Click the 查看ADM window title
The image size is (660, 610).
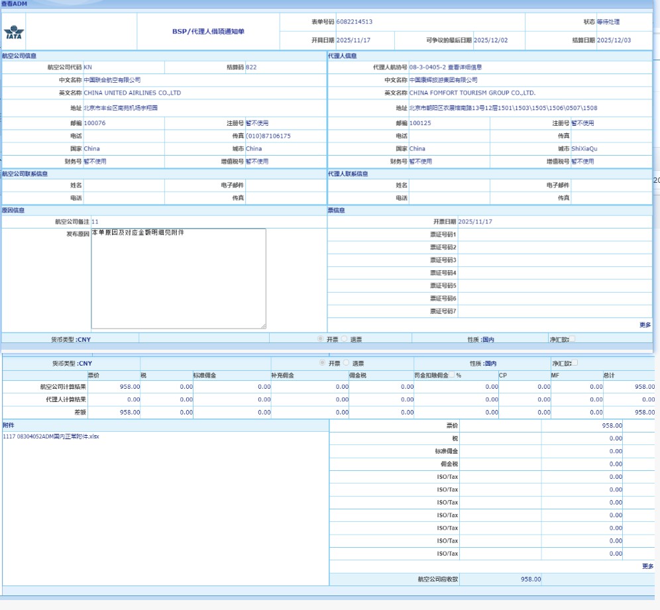point(14,4)
